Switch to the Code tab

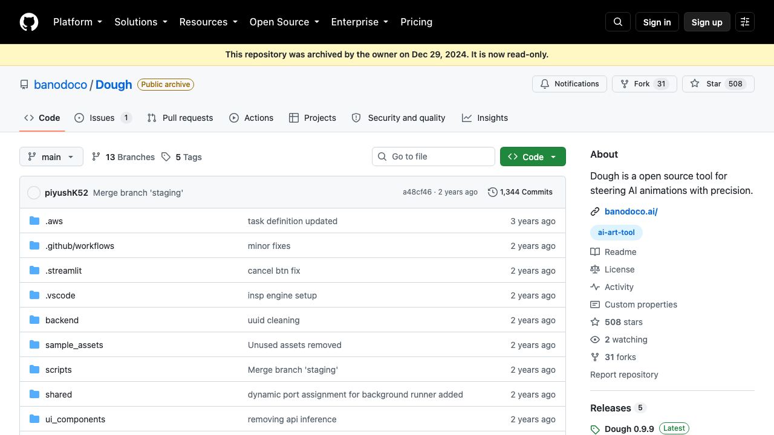42,118
